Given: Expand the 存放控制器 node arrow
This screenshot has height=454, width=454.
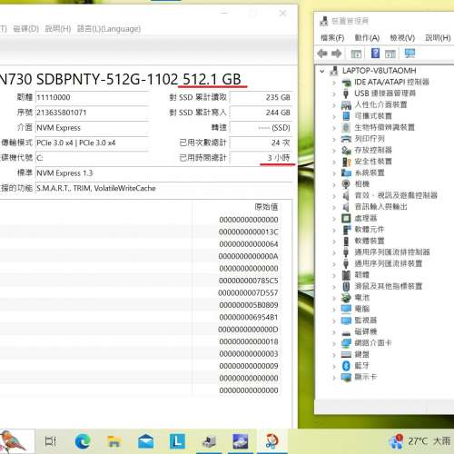Looking at the screenshot, I should pos(334,151).
